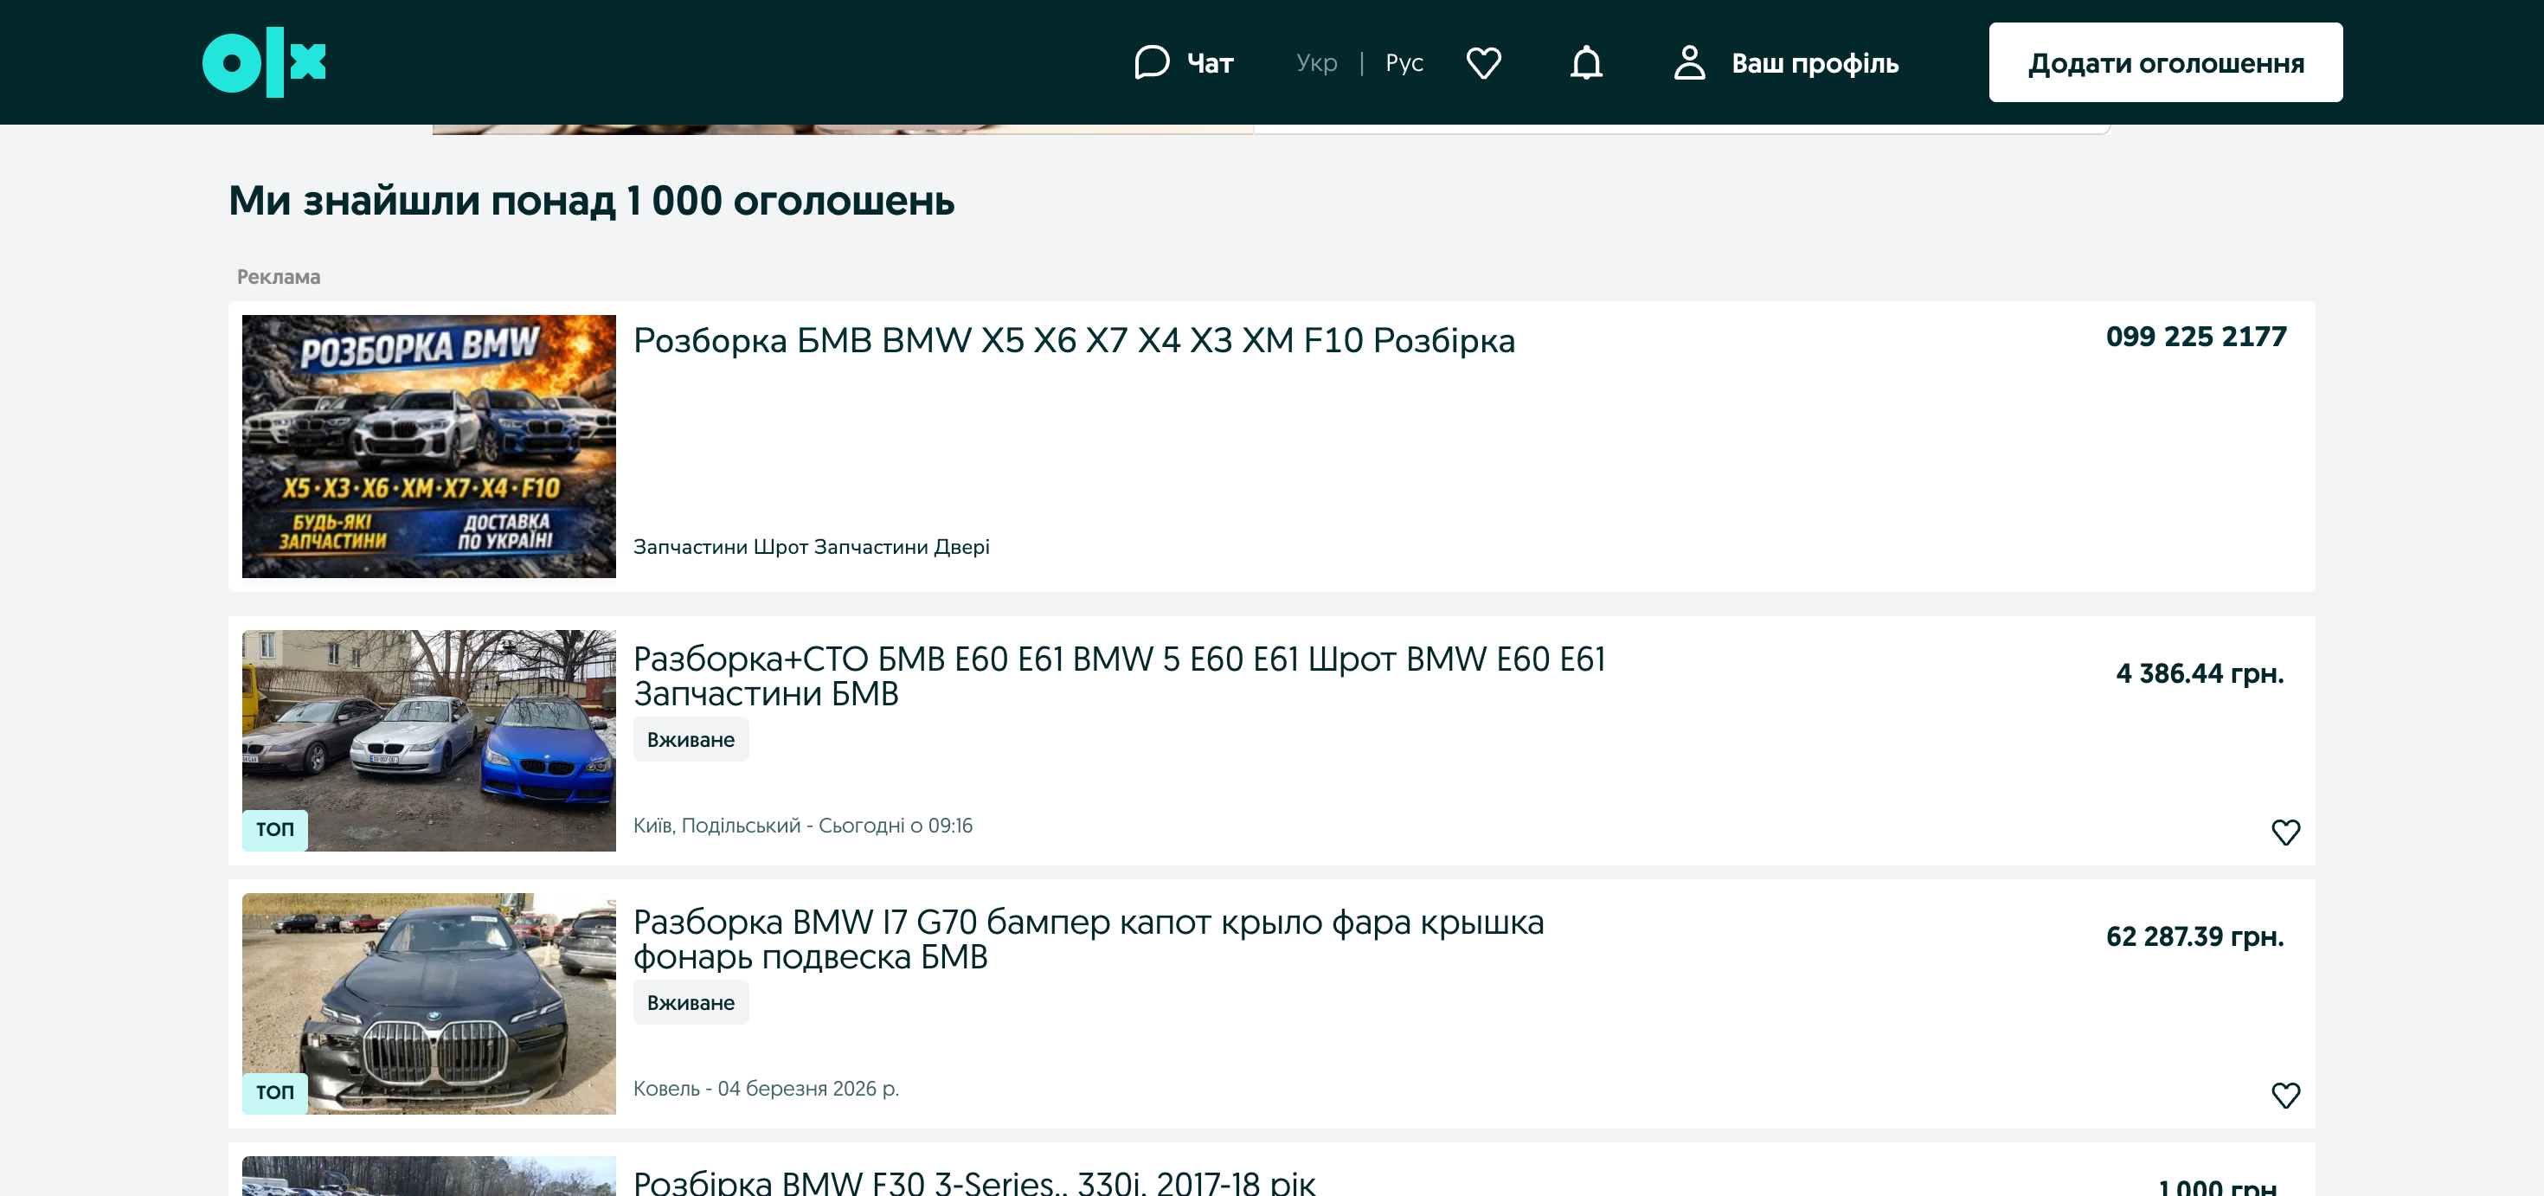Screen dimensions: 2544x1196
Task: Switch language to Рус
Action: tap(1404, 63)
